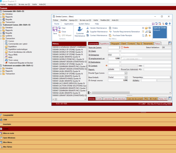Screen dimensions: 176x153
Task: Open Outils menu in main Prophet 21 window
Action: pos(34,4)
